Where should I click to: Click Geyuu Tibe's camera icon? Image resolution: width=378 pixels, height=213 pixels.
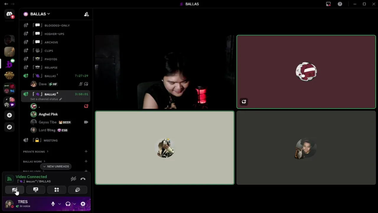click(x=86, y=122)
